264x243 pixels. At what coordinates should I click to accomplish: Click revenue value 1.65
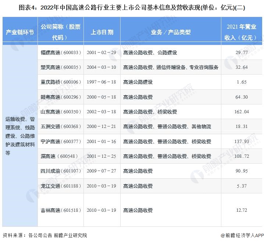(242, 82)
